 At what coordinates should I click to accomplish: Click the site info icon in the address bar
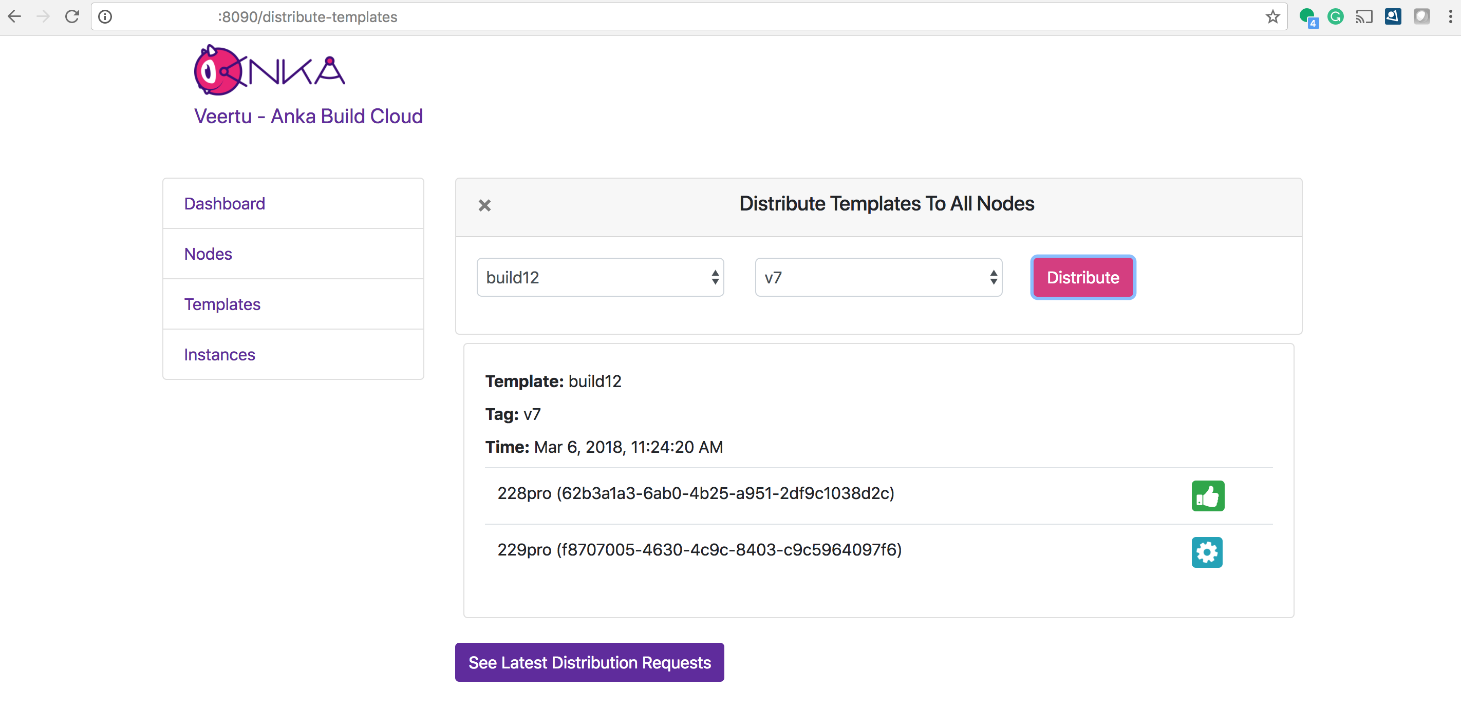click(105, 17)
